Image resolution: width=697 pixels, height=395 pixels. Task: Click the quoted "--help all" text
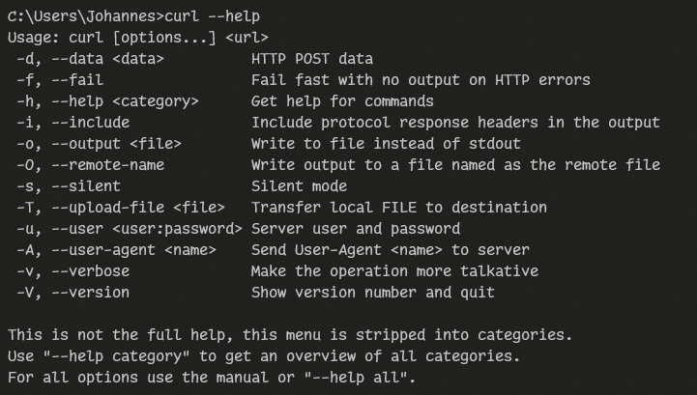(x=363, y=378)
